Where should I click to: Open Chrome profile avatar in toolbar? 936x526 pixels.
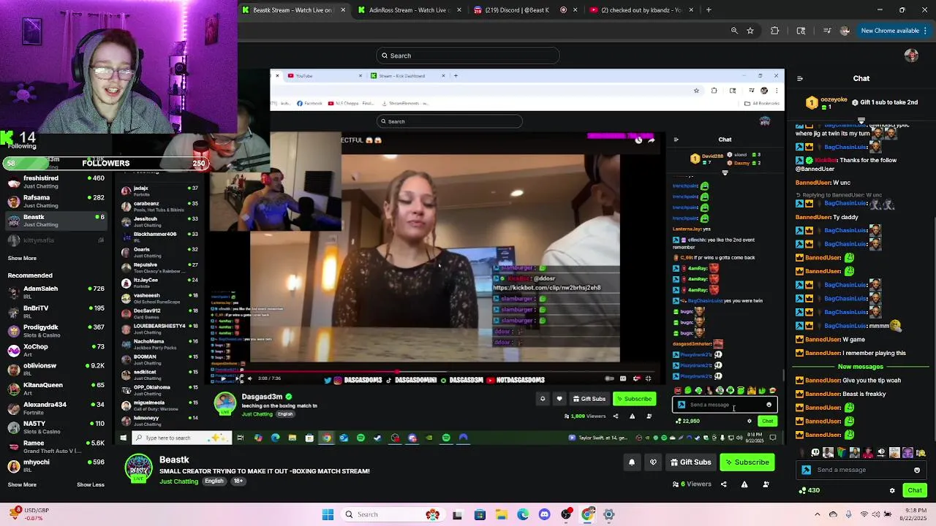click(845, 31)
